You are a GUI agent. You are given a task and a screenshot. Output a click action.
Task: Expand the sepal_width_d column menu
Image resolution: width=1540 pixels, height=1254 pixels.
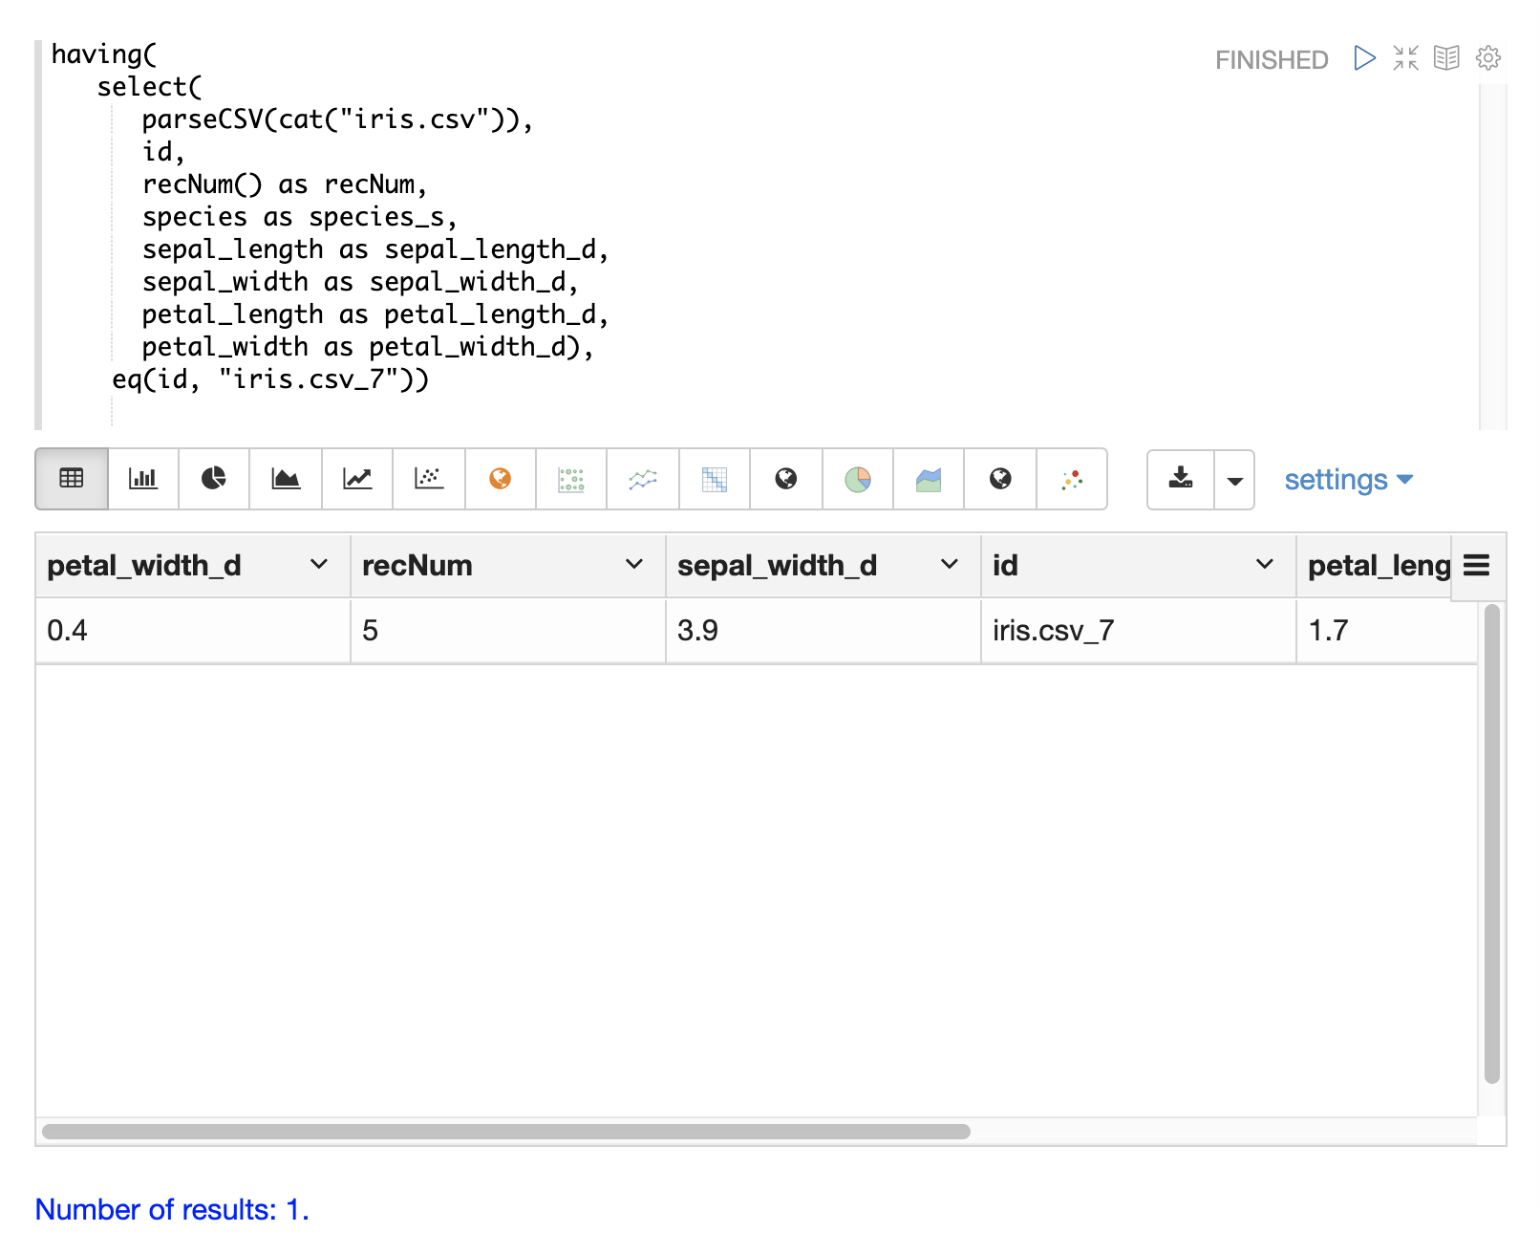(949, 565)
